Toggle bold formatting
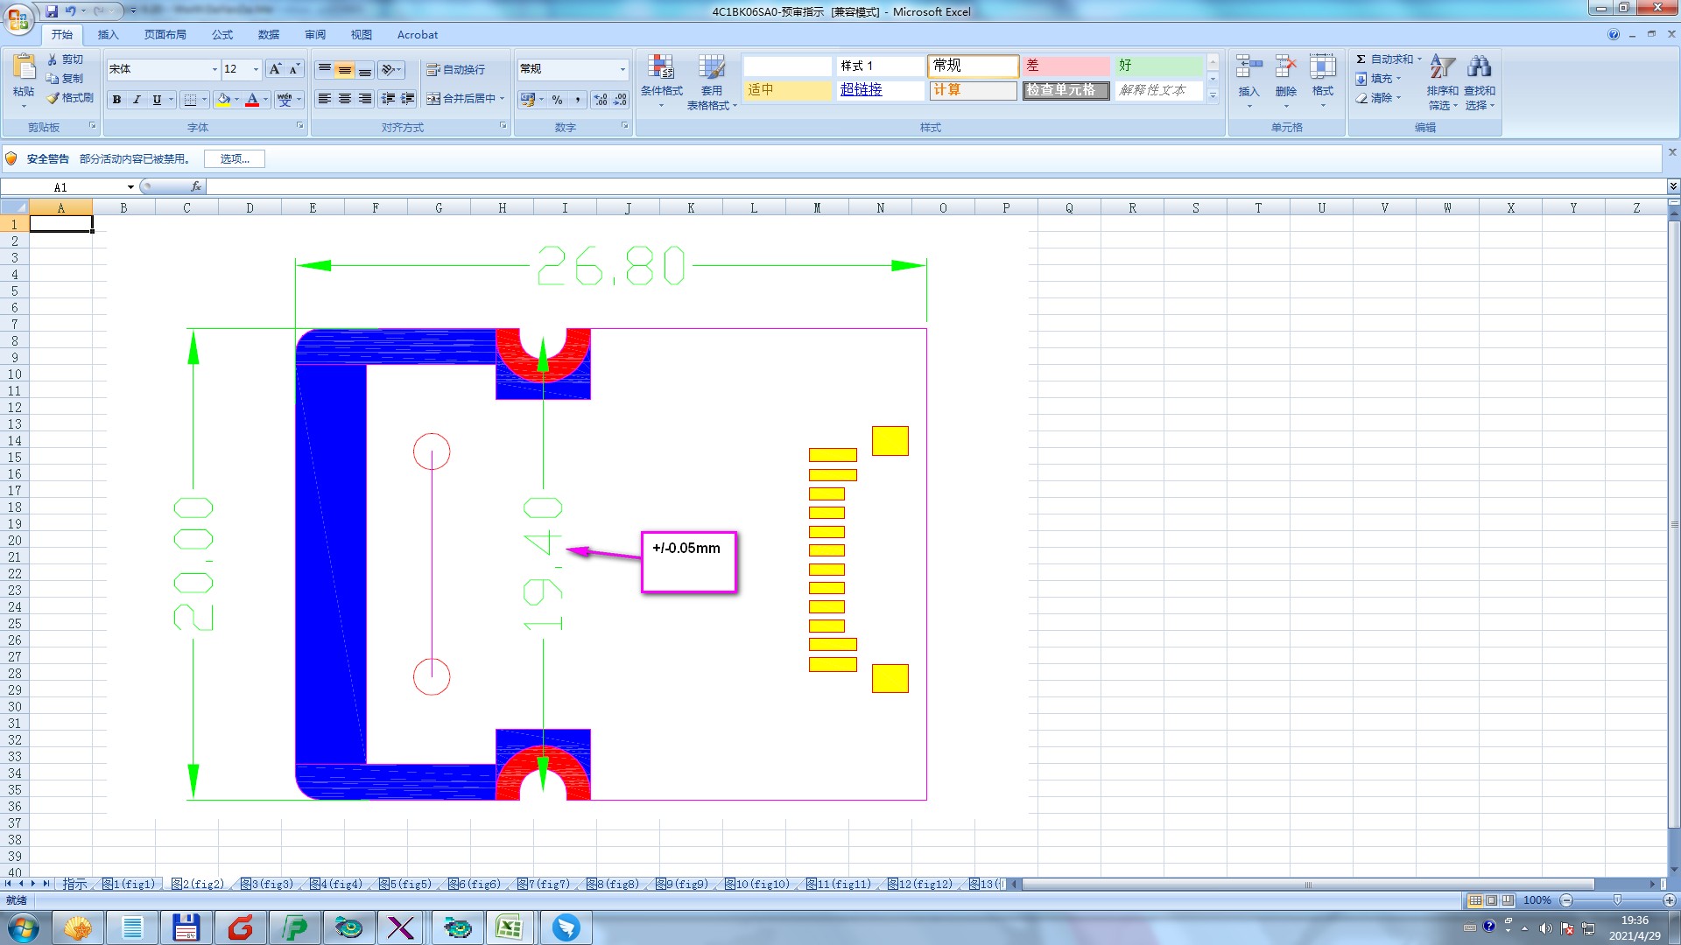Screen dimensions: 1681x945 116,100
